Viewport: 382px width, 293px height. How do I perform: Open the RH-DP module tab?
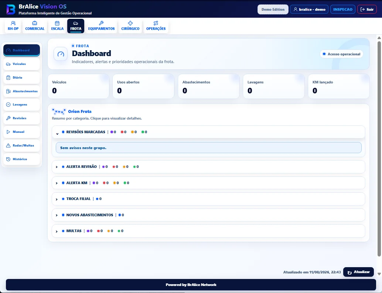[13, 26]
